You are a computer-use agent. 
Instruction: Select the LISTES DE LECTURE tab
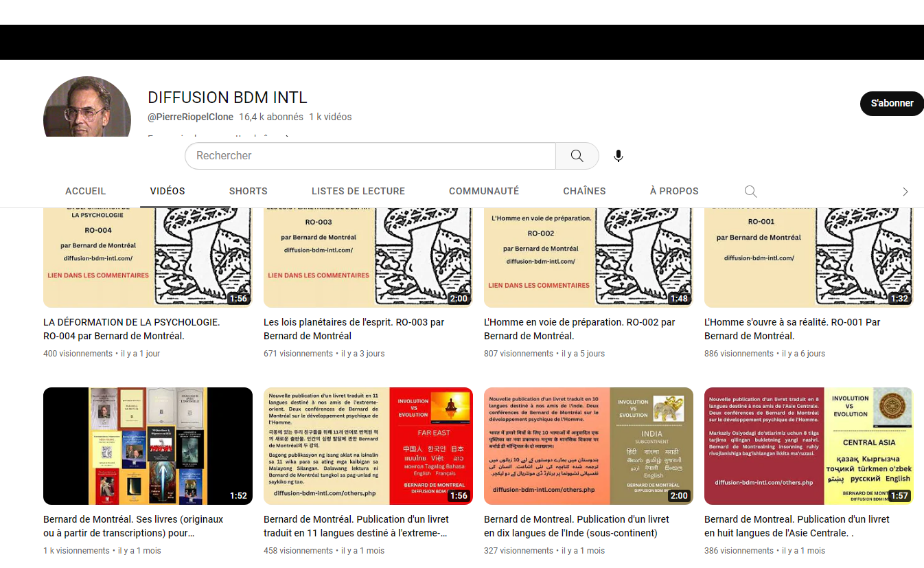click(x=358, y=192)
